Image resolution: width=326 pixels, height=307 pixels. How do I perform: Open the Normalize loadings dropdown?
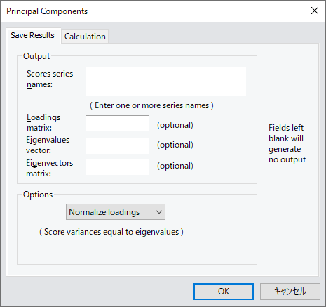point(116,212)
